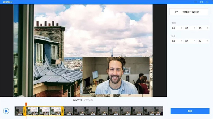Click the video preview area

click(83, 51)
